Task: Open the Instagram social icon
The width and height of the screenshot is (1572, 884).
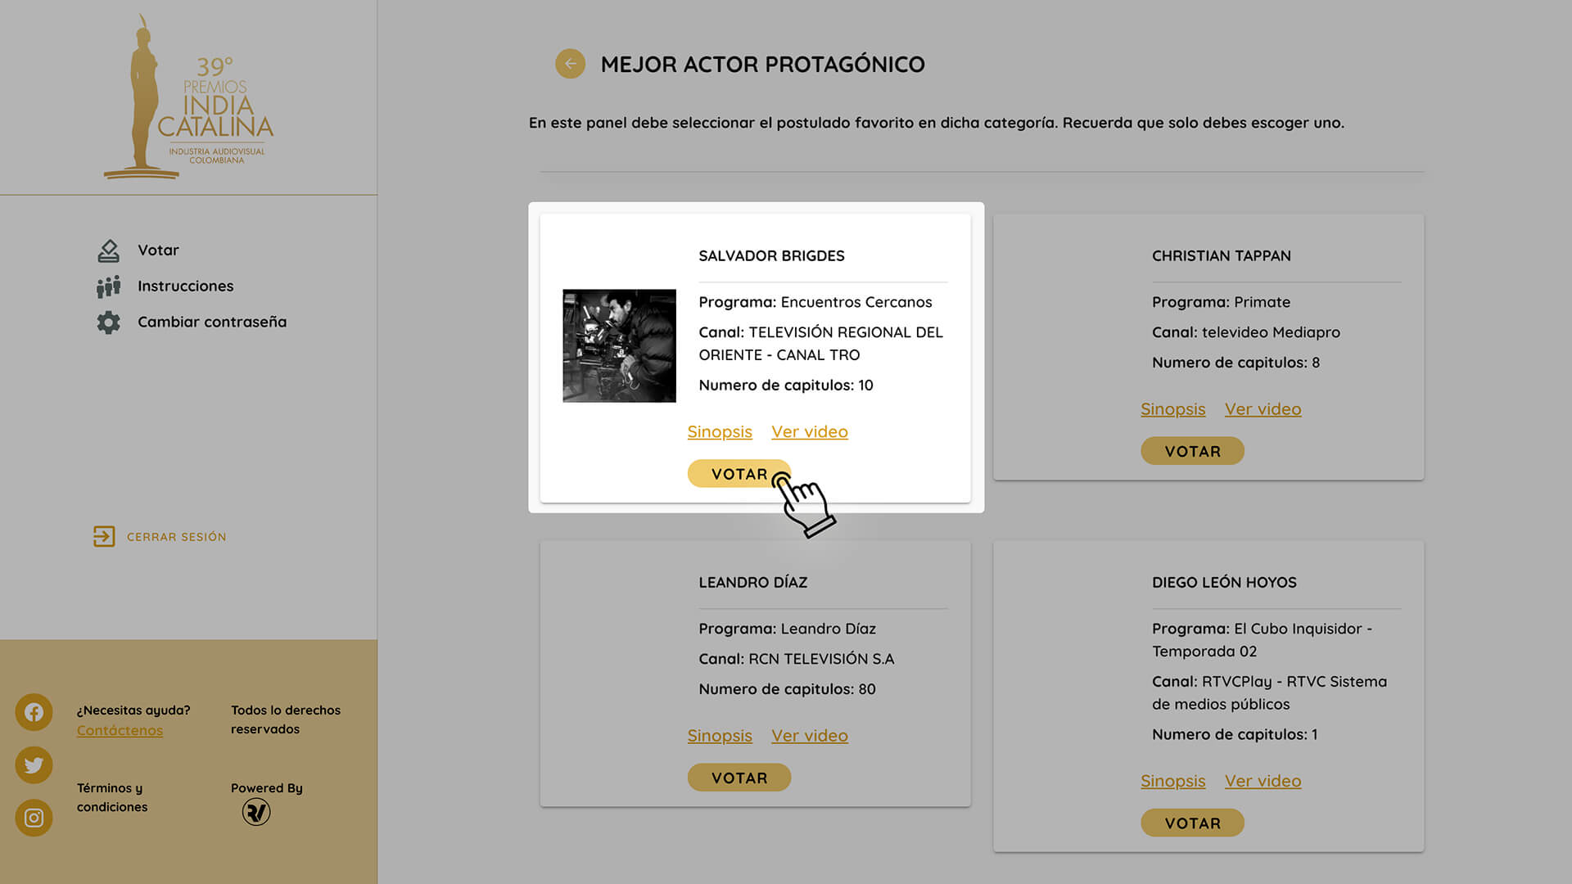Action: pos(34,818)
